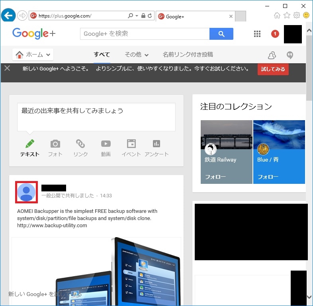Open the 名前リンク付き投稿 tab
The width and height of the screenshot is (313, 306).
click(188, 55)
